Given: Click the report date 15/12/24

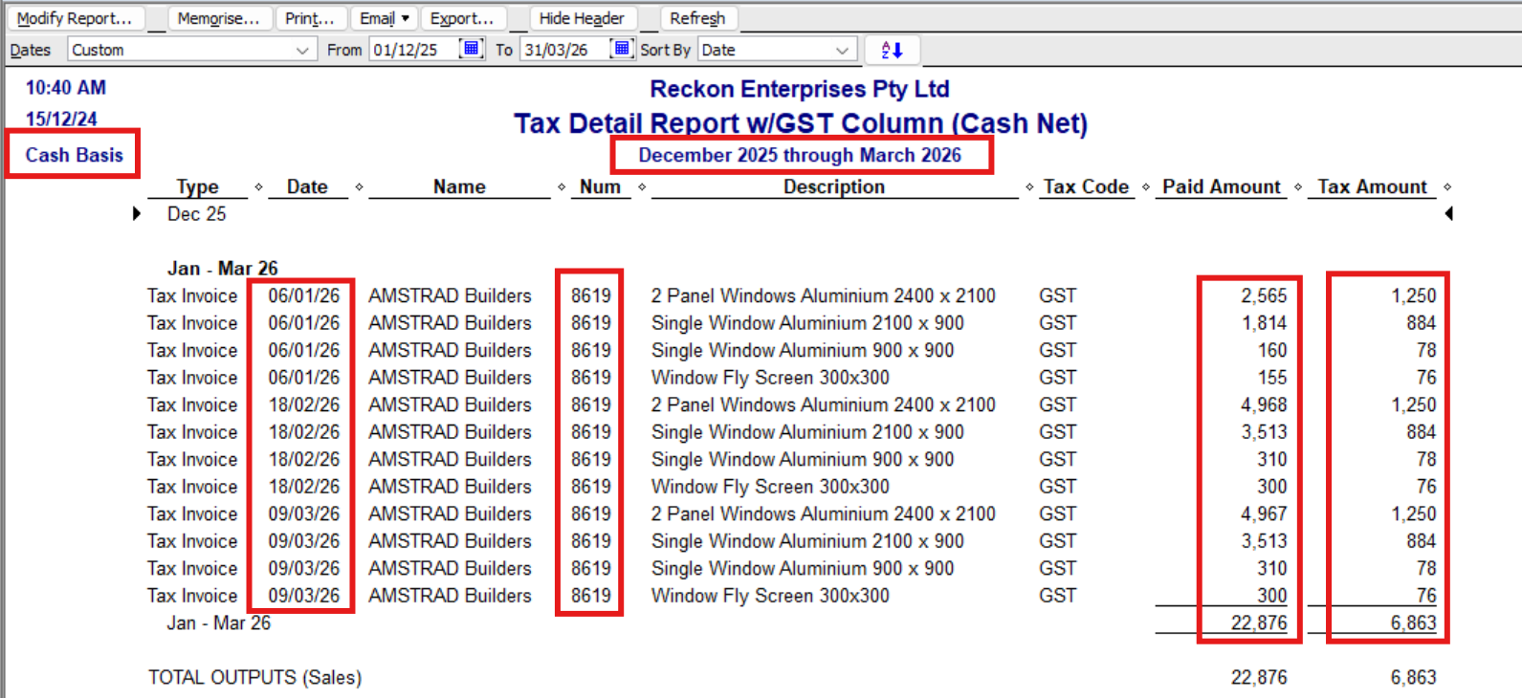Looking at the screenshot, I should pos(61,119).
